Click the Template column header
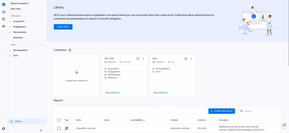Screen dimensions: 289x133 (x=174, y=120)
